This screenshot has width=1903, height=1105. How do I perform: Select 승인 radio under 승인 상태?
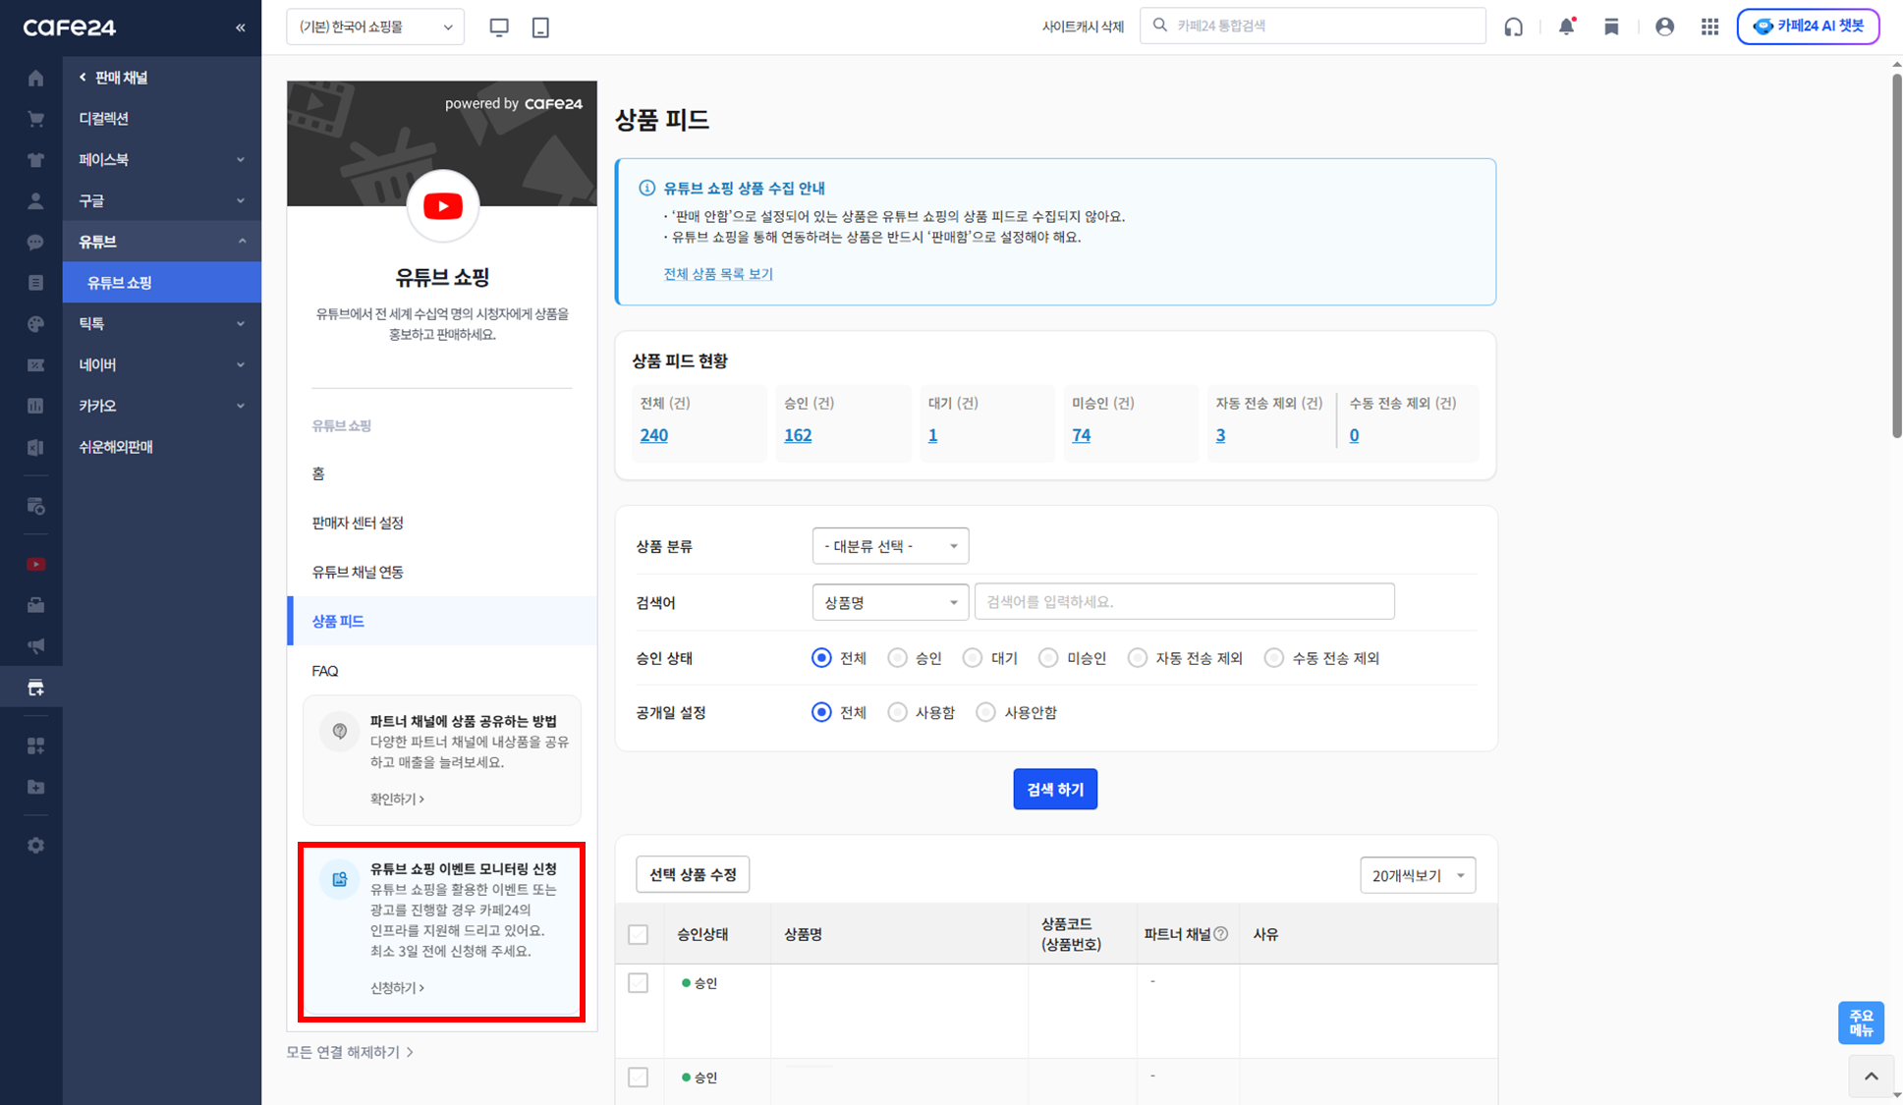pos(897,658)
